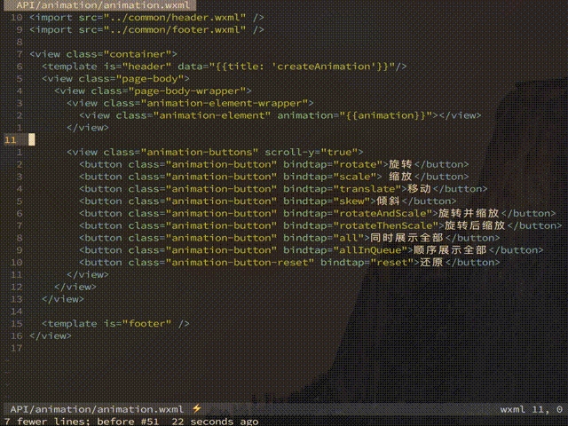Click the bindtap="rotateThenScale" button line
The height and width of the screenshot is (426, 568).
[x=320, y=225]
